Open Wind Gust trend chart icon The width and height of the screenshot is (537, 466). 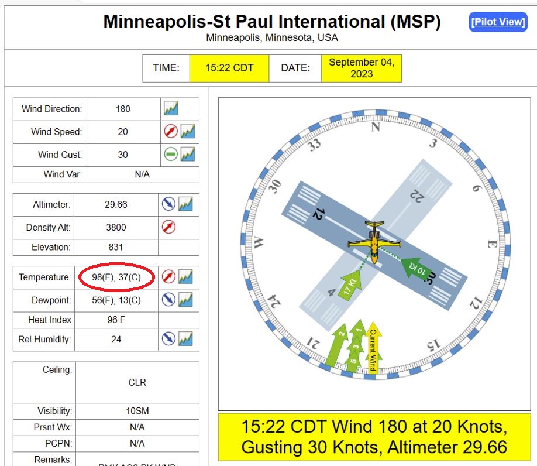pos(188,154)
